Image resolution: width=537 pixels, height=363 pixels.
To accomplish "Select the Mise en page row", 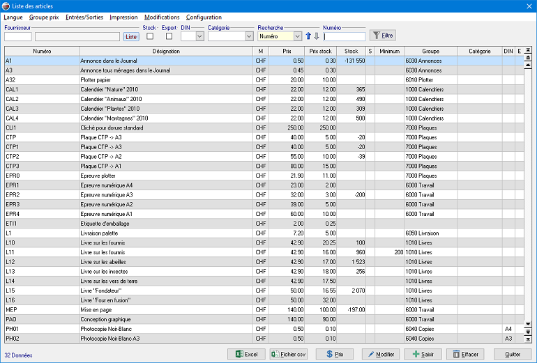I will coord(264,309).
